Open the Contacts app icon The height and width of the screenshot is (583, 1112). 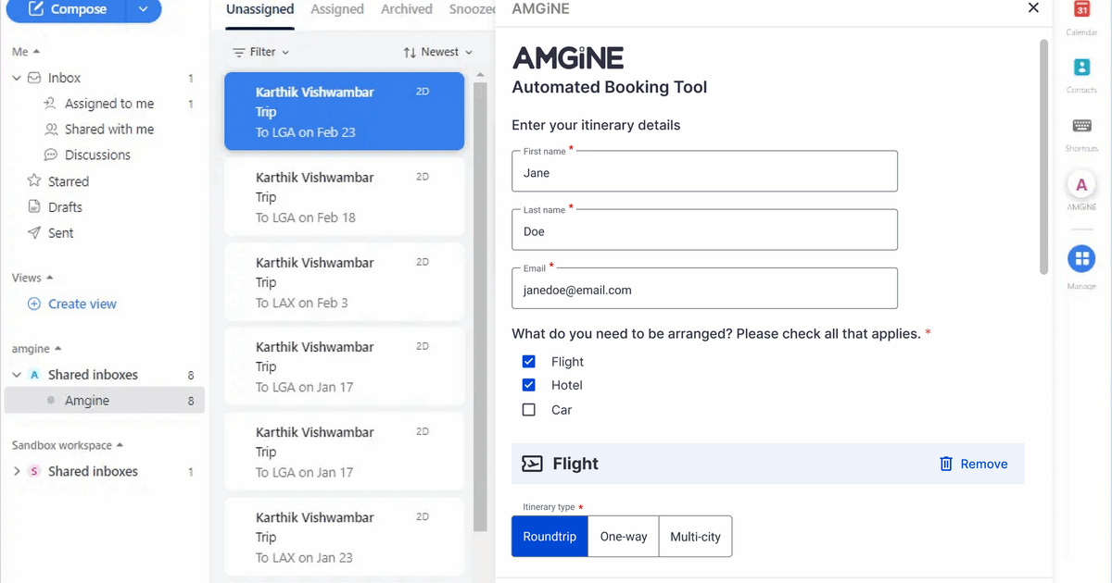[1081, 68]
